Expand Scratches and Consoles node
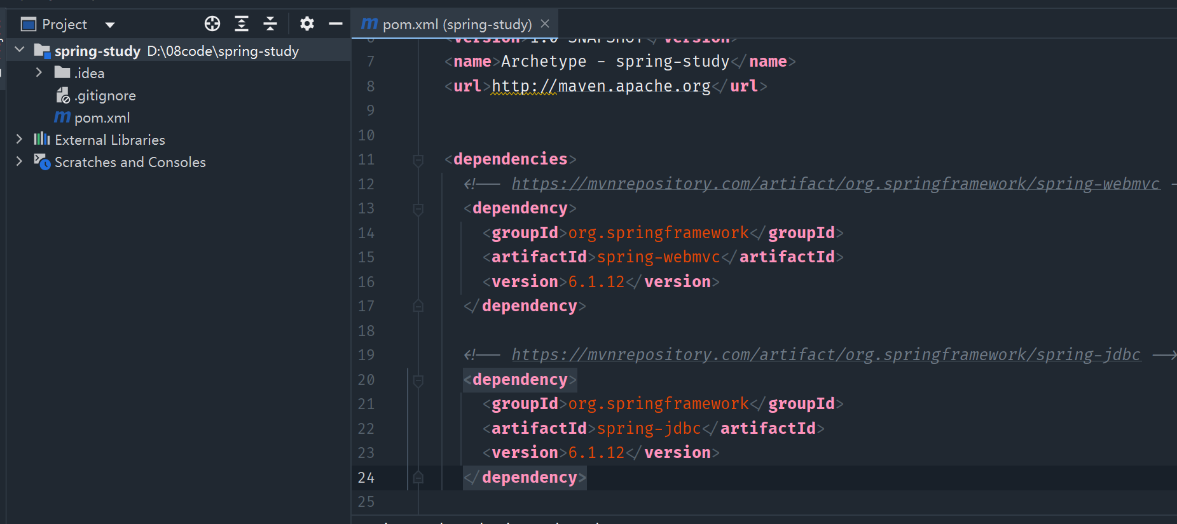Viewport: 1177px width, 524px height. pyautogui.click(x=19, y=161)
